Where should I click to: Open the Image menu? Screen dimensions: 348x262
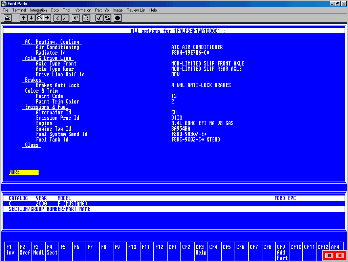coord(117,10)
